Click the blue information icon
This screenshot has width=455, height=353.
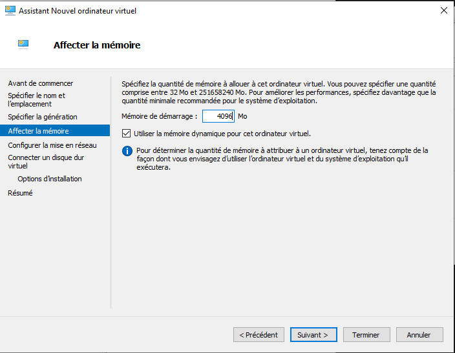click(127, 151)
